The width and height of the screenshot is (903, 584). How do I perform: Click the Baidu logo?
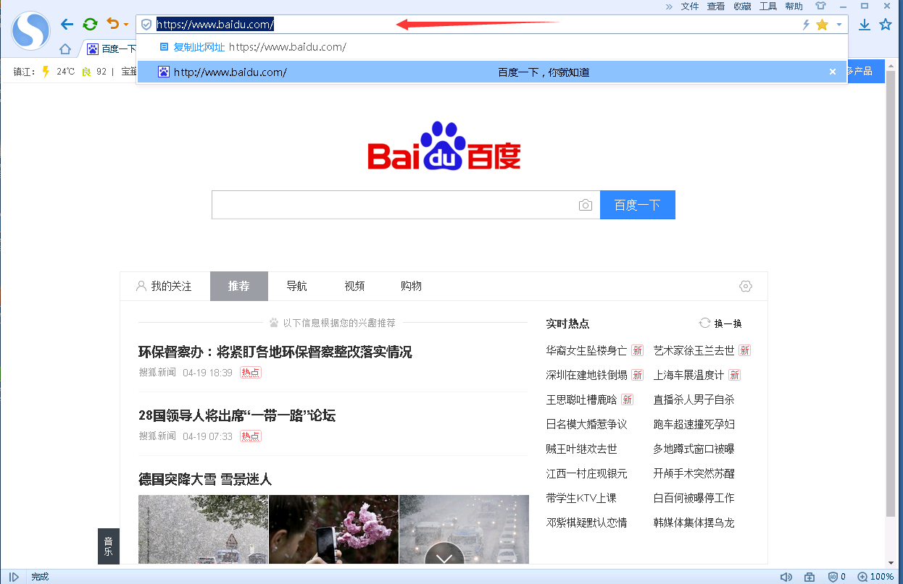tap(444, 145)
